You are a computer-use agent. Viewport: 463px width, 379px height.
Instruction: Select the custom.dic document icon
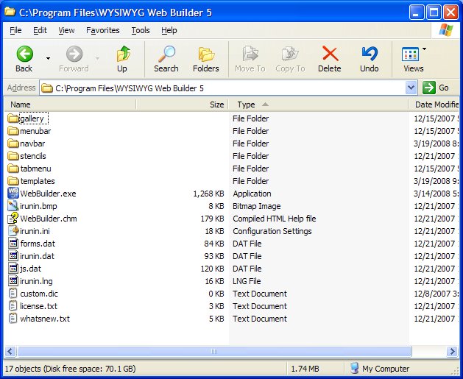[13, 294]
